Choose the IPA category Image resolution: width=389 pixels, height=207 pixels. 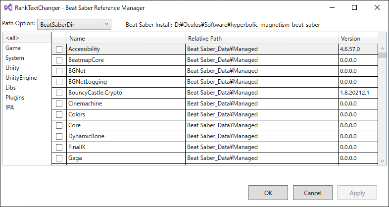click(x=10, y=107)
